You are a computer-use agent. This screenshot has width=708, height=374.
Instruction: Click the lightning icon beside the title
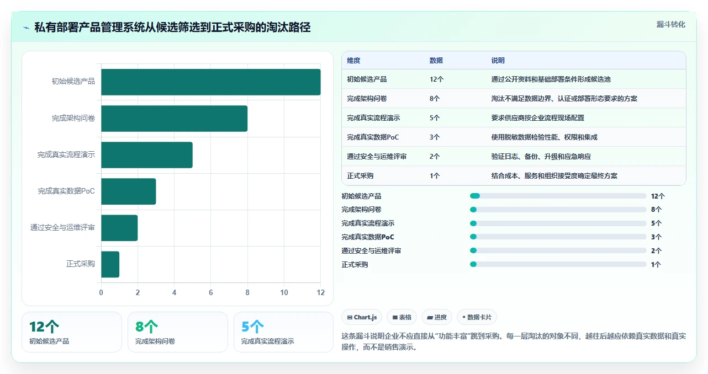27,27
